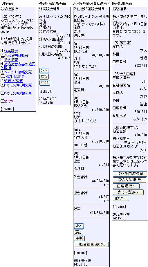Click the screen code [ISV001]
This screenshot has height=267, width=148.
point(8,109)
